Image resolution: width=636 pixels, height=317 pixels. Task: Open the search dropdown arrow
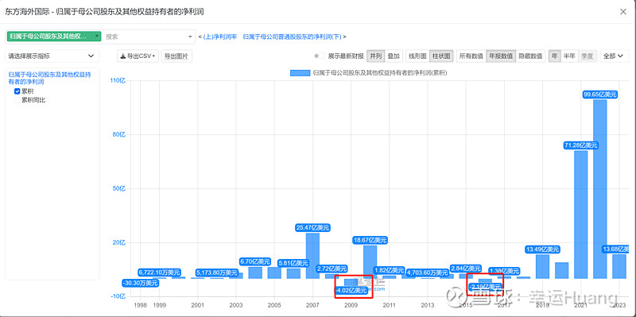190,37
